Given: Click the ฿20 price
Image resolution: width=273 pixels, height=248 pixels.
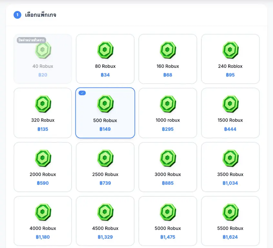Looking at the screenshot, I should point(43,75).
